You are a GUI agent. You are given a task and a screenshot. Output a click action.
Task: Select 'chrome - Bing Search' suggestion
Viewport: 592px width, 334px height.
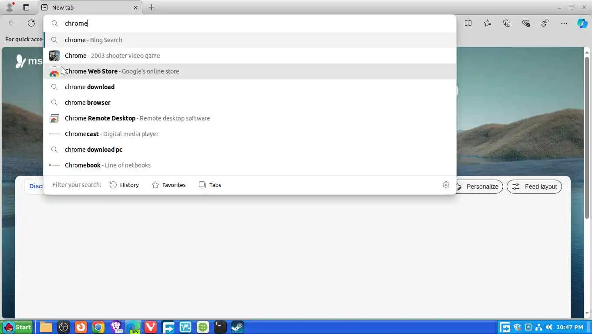tap(250, 40)
